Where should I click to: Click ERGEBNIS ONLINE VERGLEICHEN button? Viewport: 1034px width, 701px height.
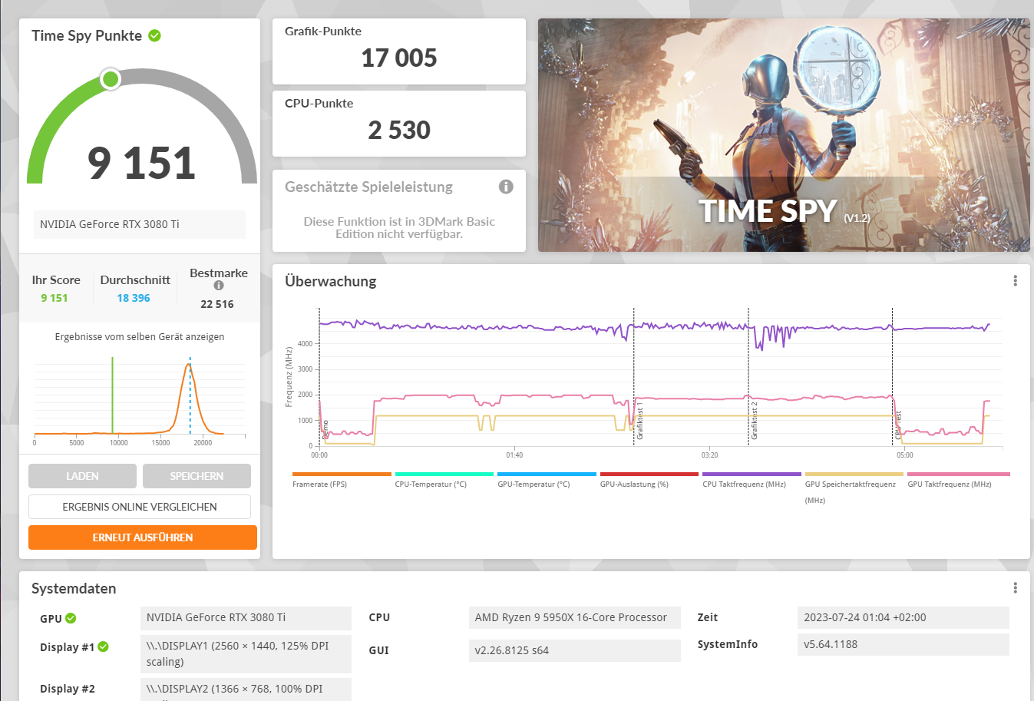pyautogui.click(x=140, y=507)
